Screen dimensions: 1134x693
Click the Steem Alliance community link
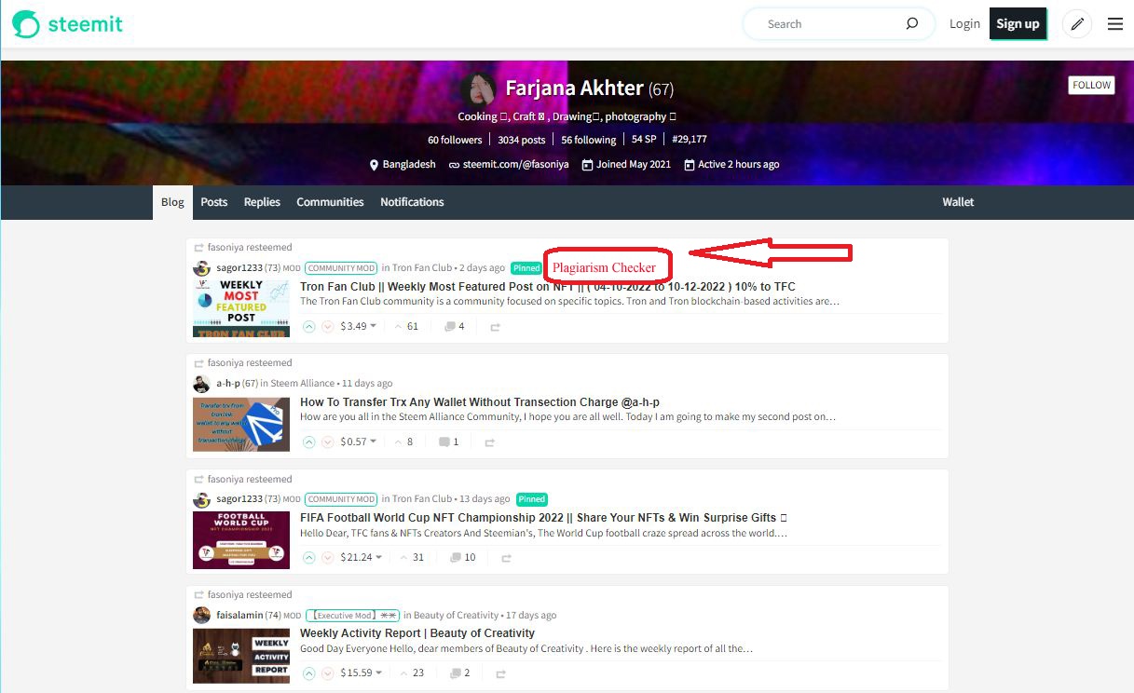tap(303, 384)
